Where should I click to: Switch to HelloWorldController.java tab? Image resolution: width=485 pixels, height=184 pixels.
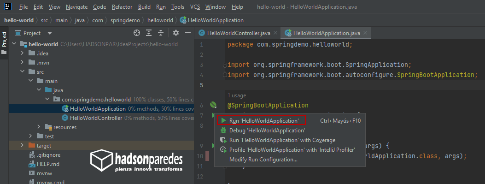[x=237, y=33]
